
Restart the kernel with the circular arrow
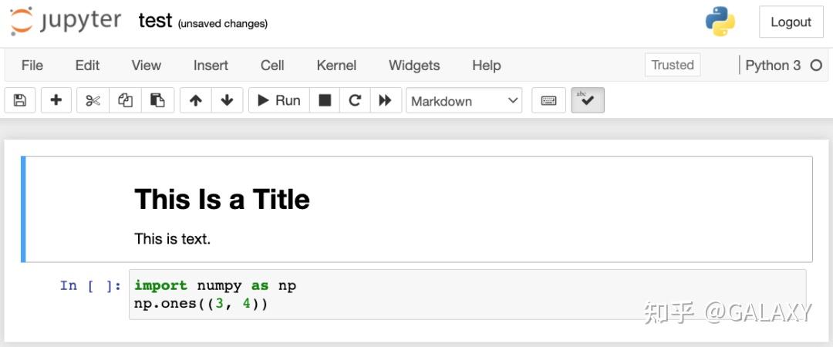point(355,101)
